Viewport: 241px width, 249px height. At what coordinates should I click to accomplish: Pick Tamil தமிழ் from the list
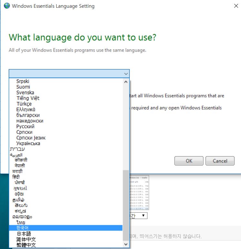coord(66,200)
